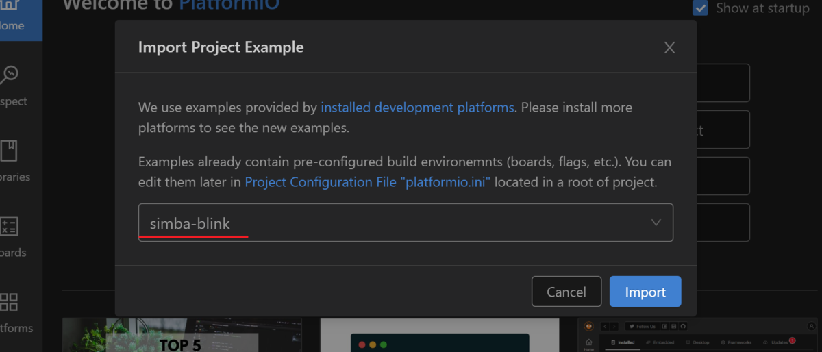822x352 pixels.
Task: Close the Import Project Example dialog
Action: 669,47
